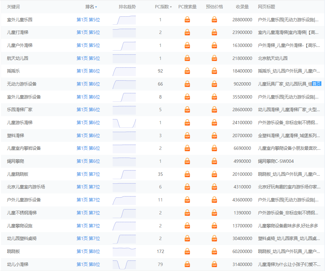This screenshot has height=271, width=325.
Task: Click 预估价格 VIP lock for 室外儿童游乐设备
Action: click(214, 97)
